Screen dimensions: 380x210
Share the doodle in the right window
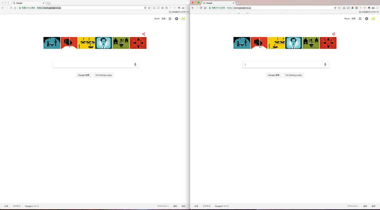[333, 34]
